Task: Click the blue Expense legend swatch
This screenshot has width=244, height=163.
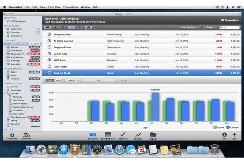Action: 228,127
